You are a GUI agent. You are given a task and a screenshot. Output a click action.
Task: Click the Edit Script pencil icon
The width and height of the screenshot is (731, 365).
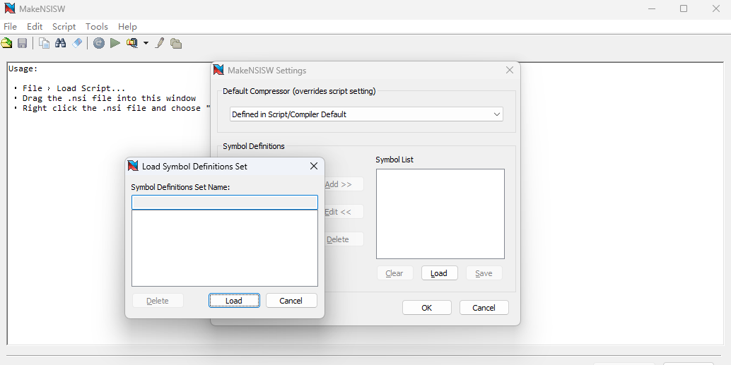tap(160, 43)
